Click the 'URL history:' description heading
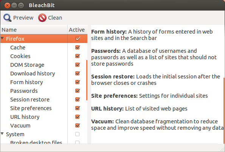This screenshot has height=152, width=225. tap(107, 109)
